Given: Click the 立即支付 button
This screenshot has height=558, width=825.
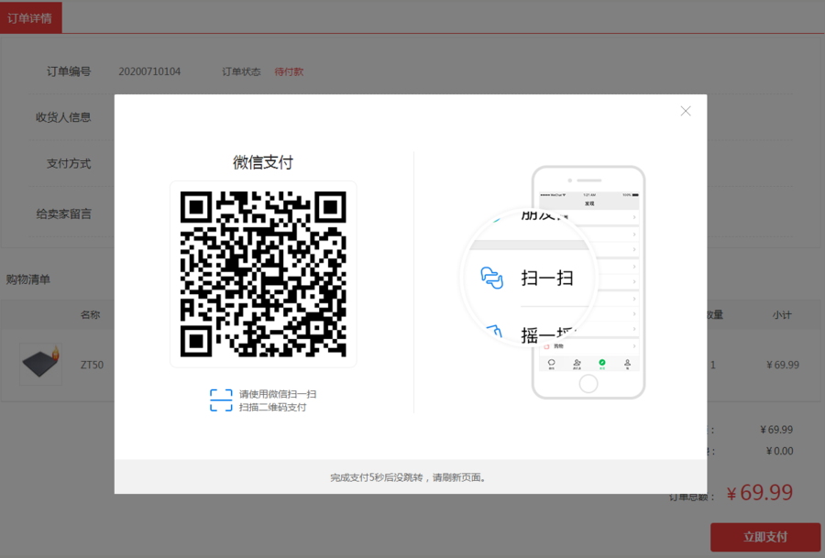Looking at the screenshot, I should coord(765,536).
